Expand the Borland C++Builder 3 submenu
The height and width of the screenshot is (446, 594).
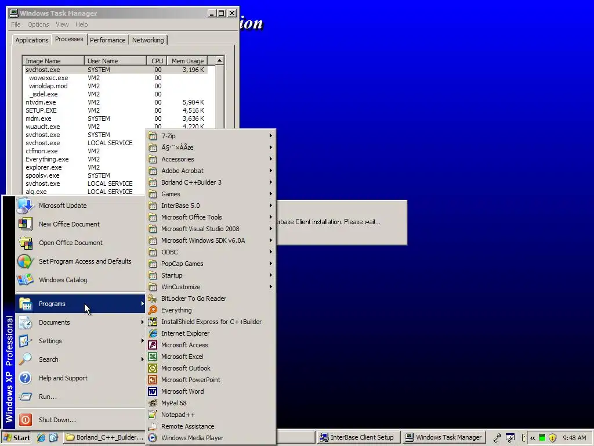(x=211, y=182)
